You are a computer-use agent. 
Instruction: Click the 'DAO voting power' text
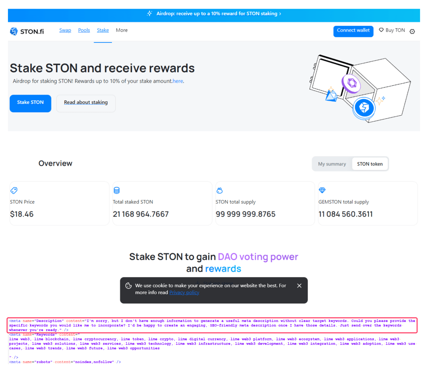(258, 257)
